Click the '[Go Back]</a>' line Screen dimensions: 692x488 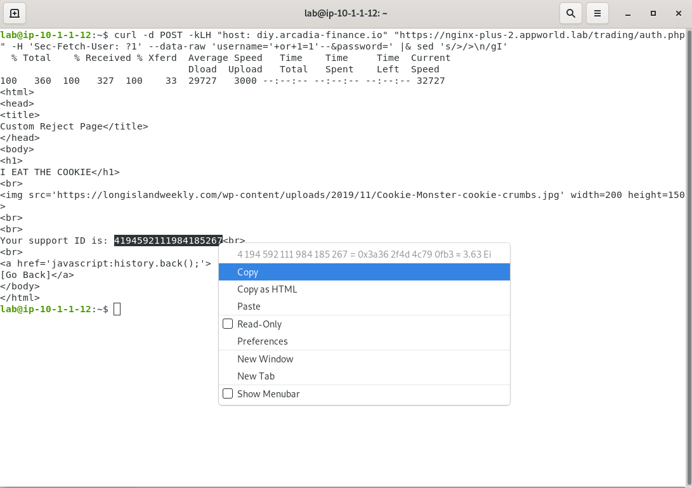[37, 275]
